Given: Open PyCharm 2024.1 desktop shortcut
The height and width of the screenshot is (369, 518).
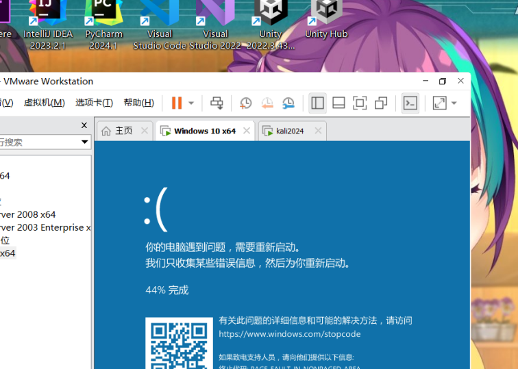Looking at the screenshot, I should point(103,25).
